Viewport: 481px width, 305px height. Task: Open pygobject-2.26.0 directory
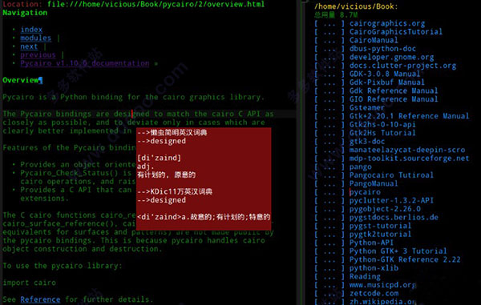pos(385,209)
